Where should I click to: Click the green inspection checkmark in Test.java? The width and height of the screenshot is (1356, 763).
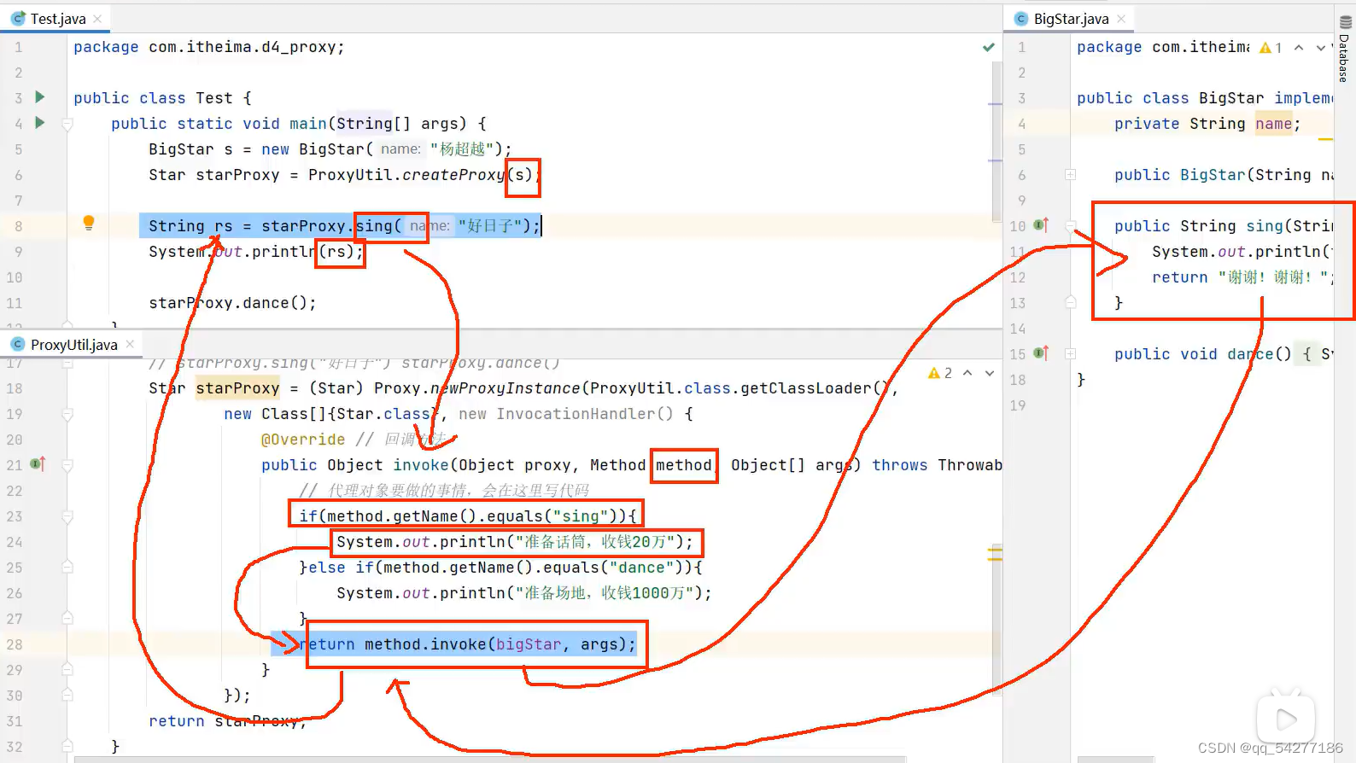[x=989, y=48]
